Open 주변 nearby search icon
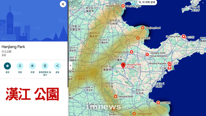The width and height of the screenshot is (206, 116). 32,66
